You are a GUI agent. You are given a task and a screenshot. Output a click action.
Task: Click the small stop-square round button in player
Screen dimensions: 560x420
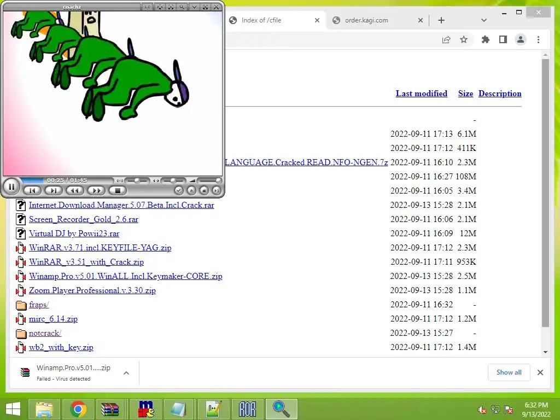(204, 191)
